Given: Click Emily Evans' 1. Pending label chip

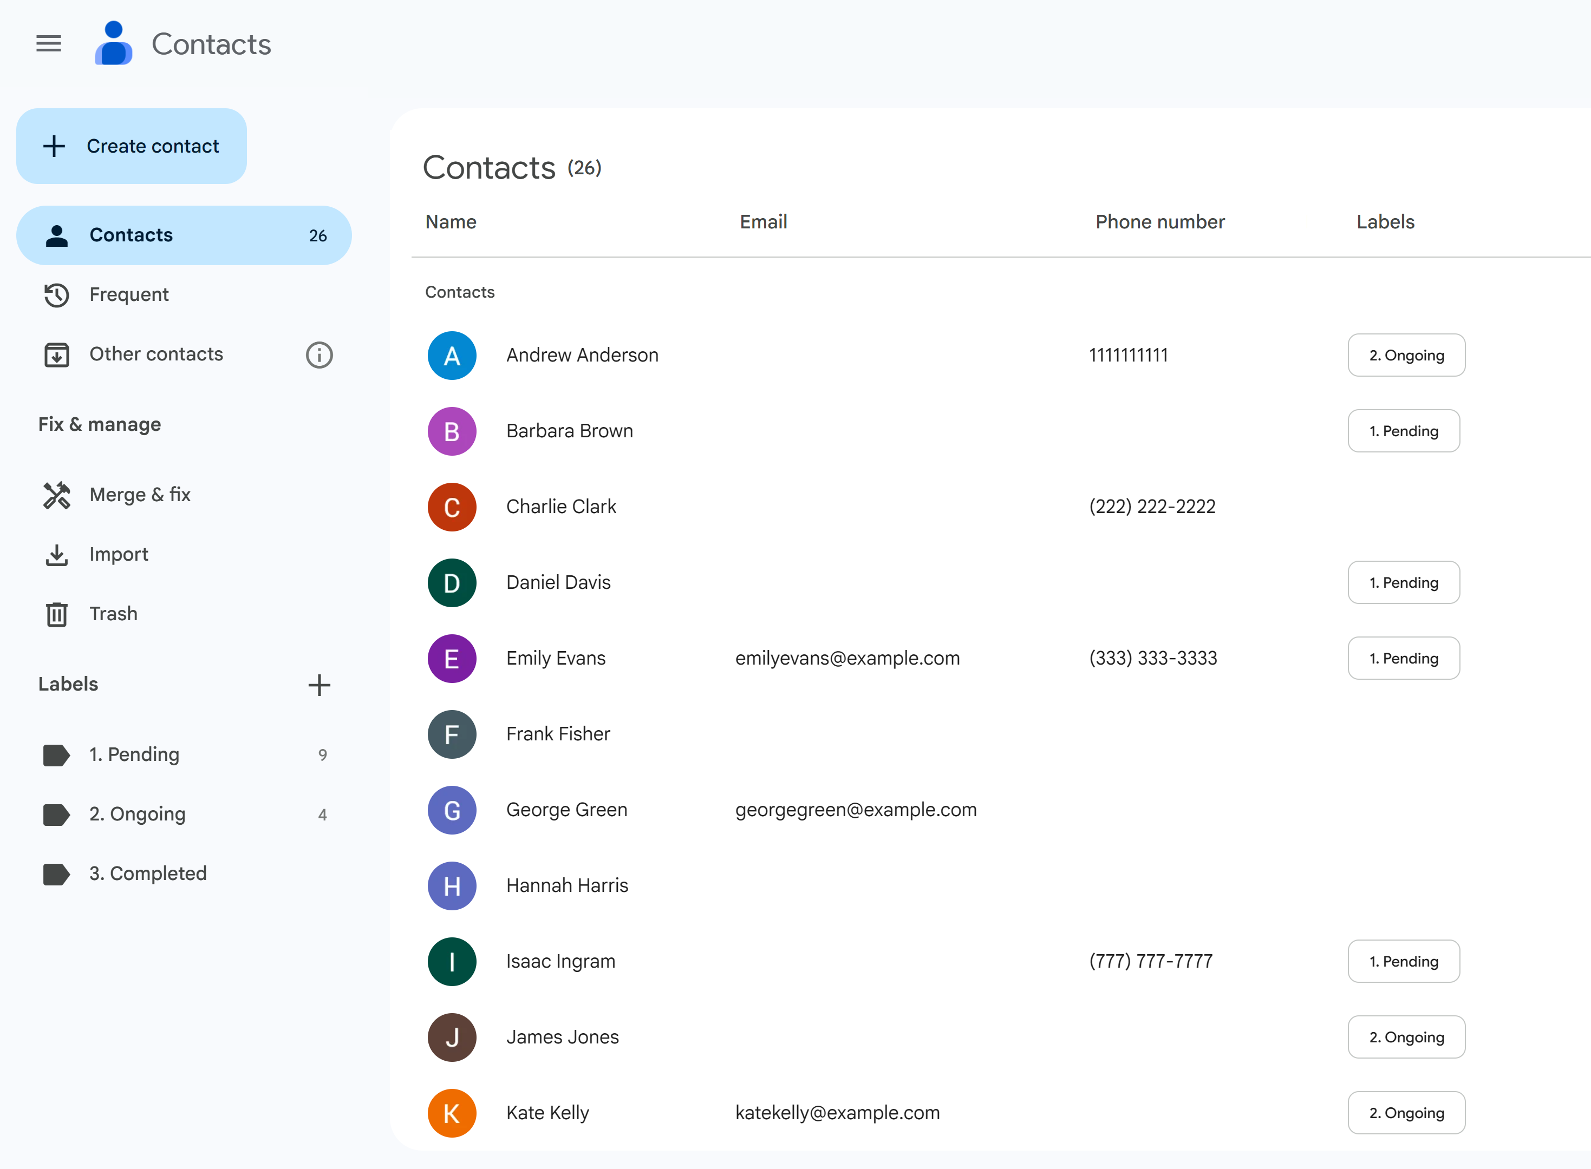Looking at the screenshot, I should click(1403, 658).
